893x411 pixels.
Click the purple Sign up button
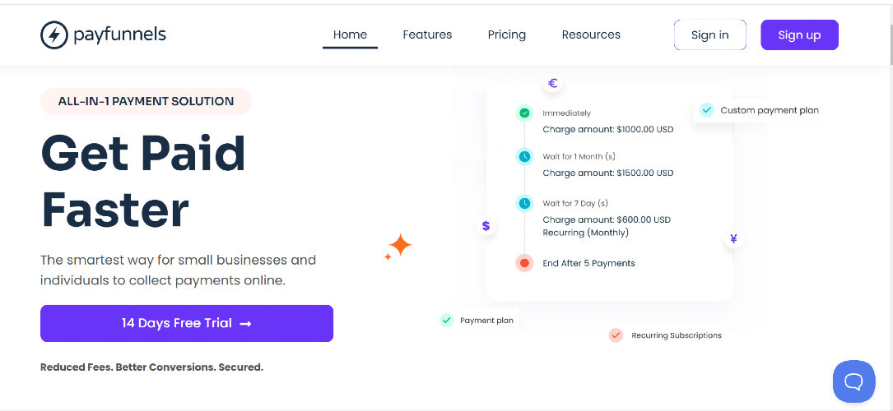point(800,35)
